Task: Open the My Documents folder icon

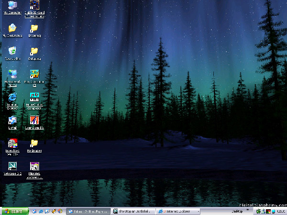Action: click(12, 28)
